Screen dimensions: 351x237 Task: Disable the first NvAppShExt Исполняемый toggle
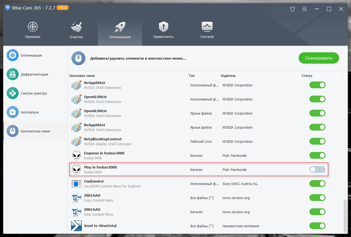click(317, 85)
